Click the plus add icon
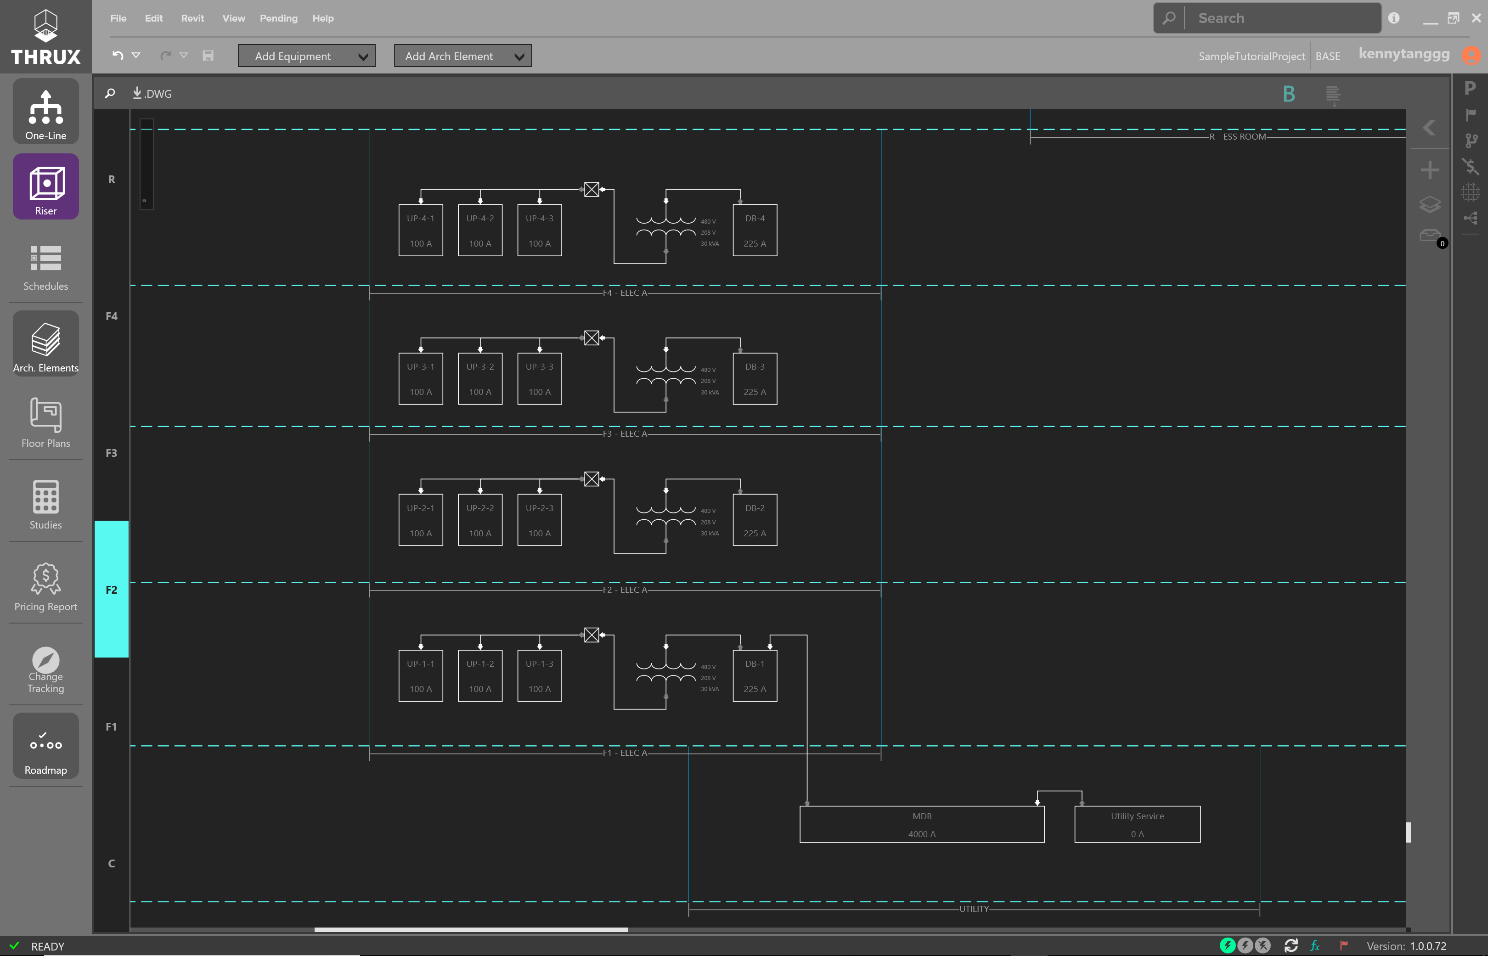 coord(1430,169)
